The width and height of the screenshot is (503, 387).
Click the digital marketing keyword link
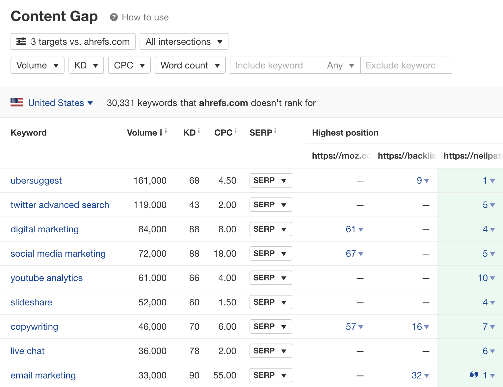click(44, 229)
